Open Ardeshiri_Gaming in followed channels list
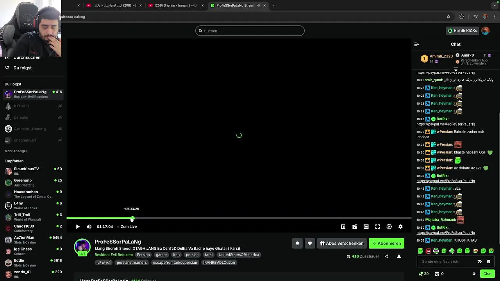 33,129
